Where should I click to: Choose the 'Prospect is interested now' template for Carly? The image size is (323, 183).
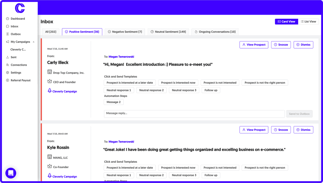(178, 83)
